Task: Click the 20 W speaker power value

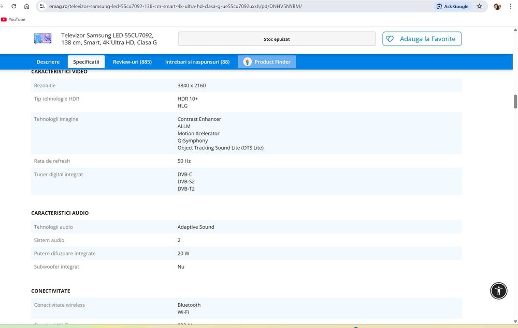Action: point(183,253)
